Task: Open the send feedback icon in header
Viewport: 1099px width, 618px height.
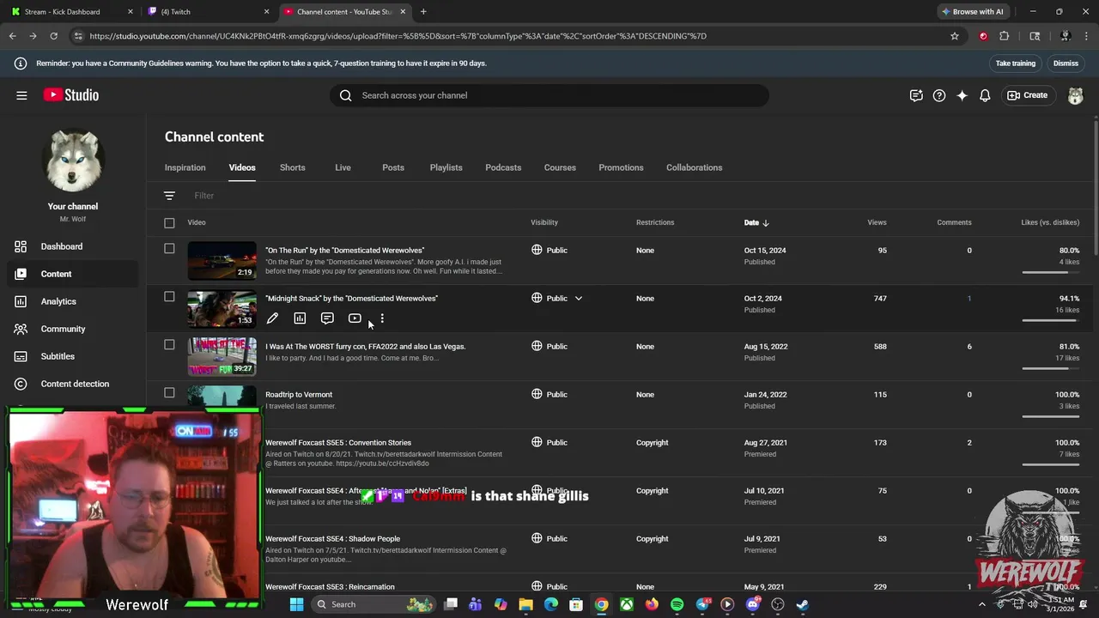Action: click(x=916, y=95)
